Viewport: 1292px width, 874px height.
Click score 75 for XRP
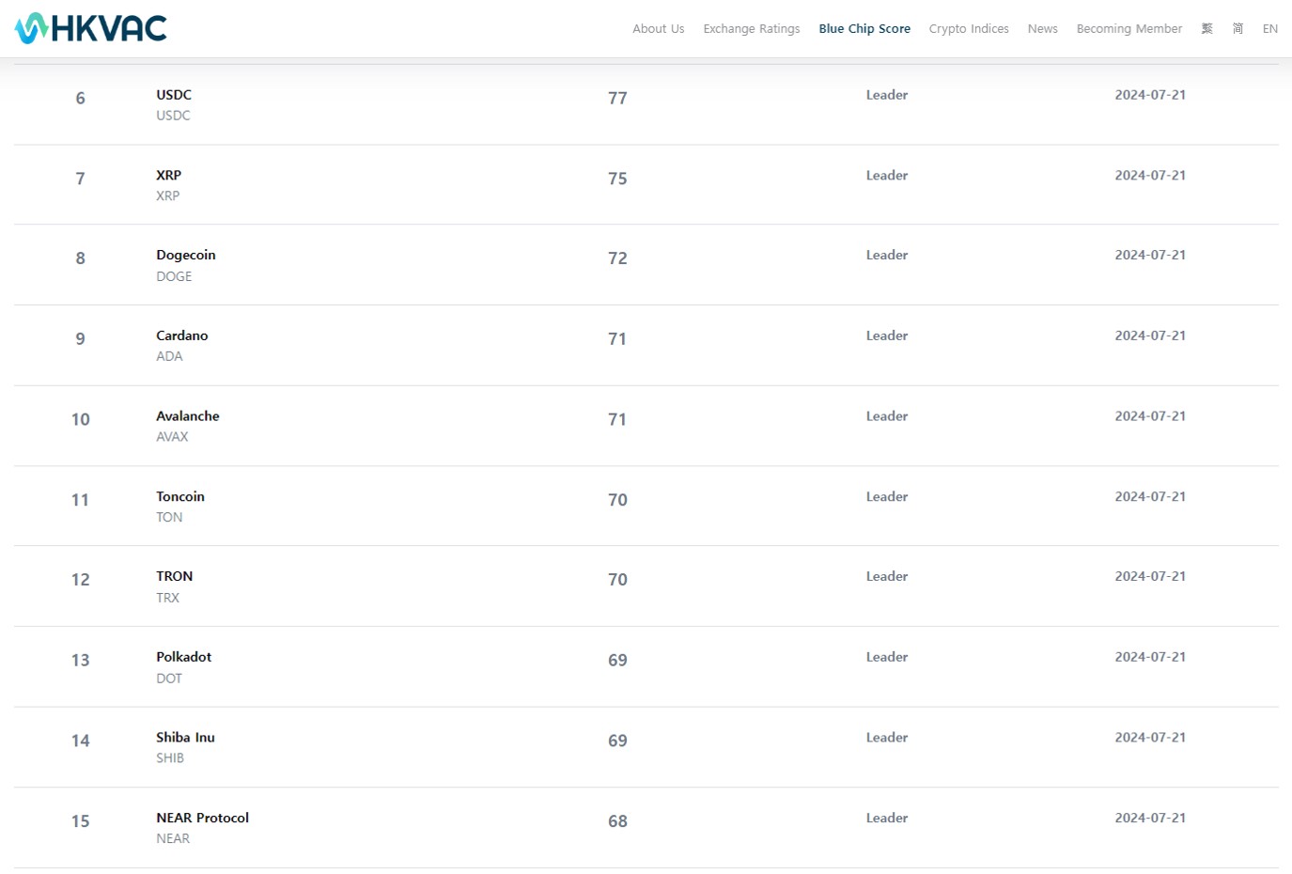(617, 179)
